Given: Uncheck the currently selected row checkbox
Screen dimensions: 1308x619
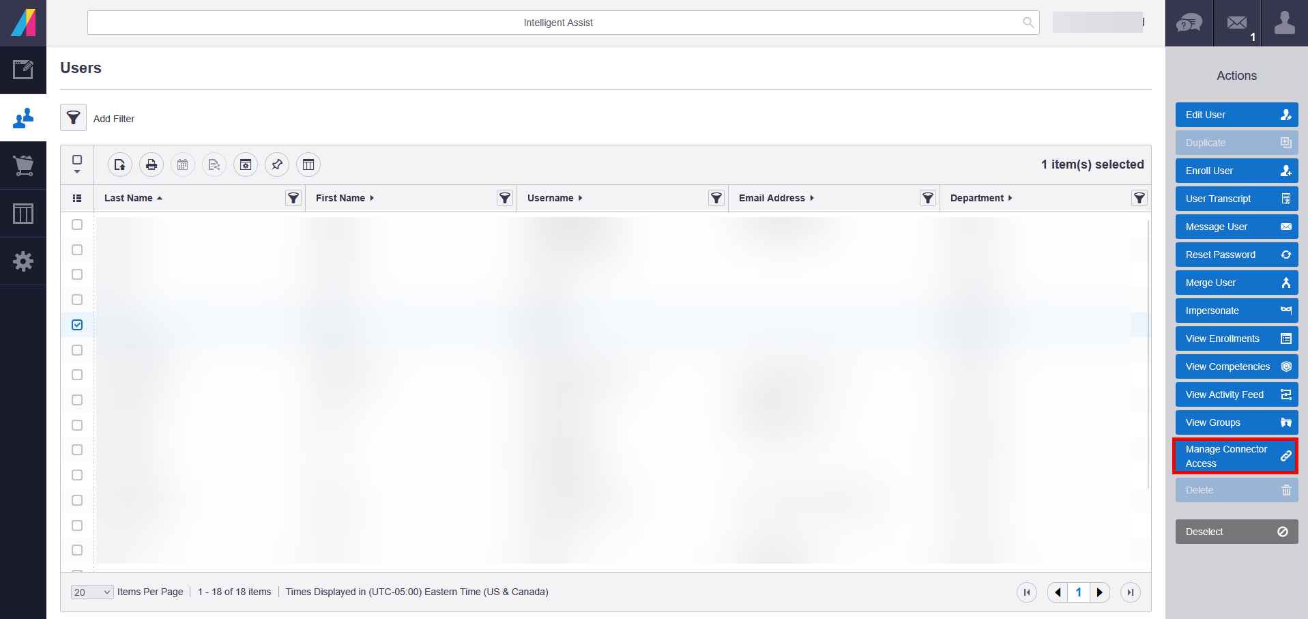Looking at the screenshot, I should pyautogui.click(x=77, y=325).
